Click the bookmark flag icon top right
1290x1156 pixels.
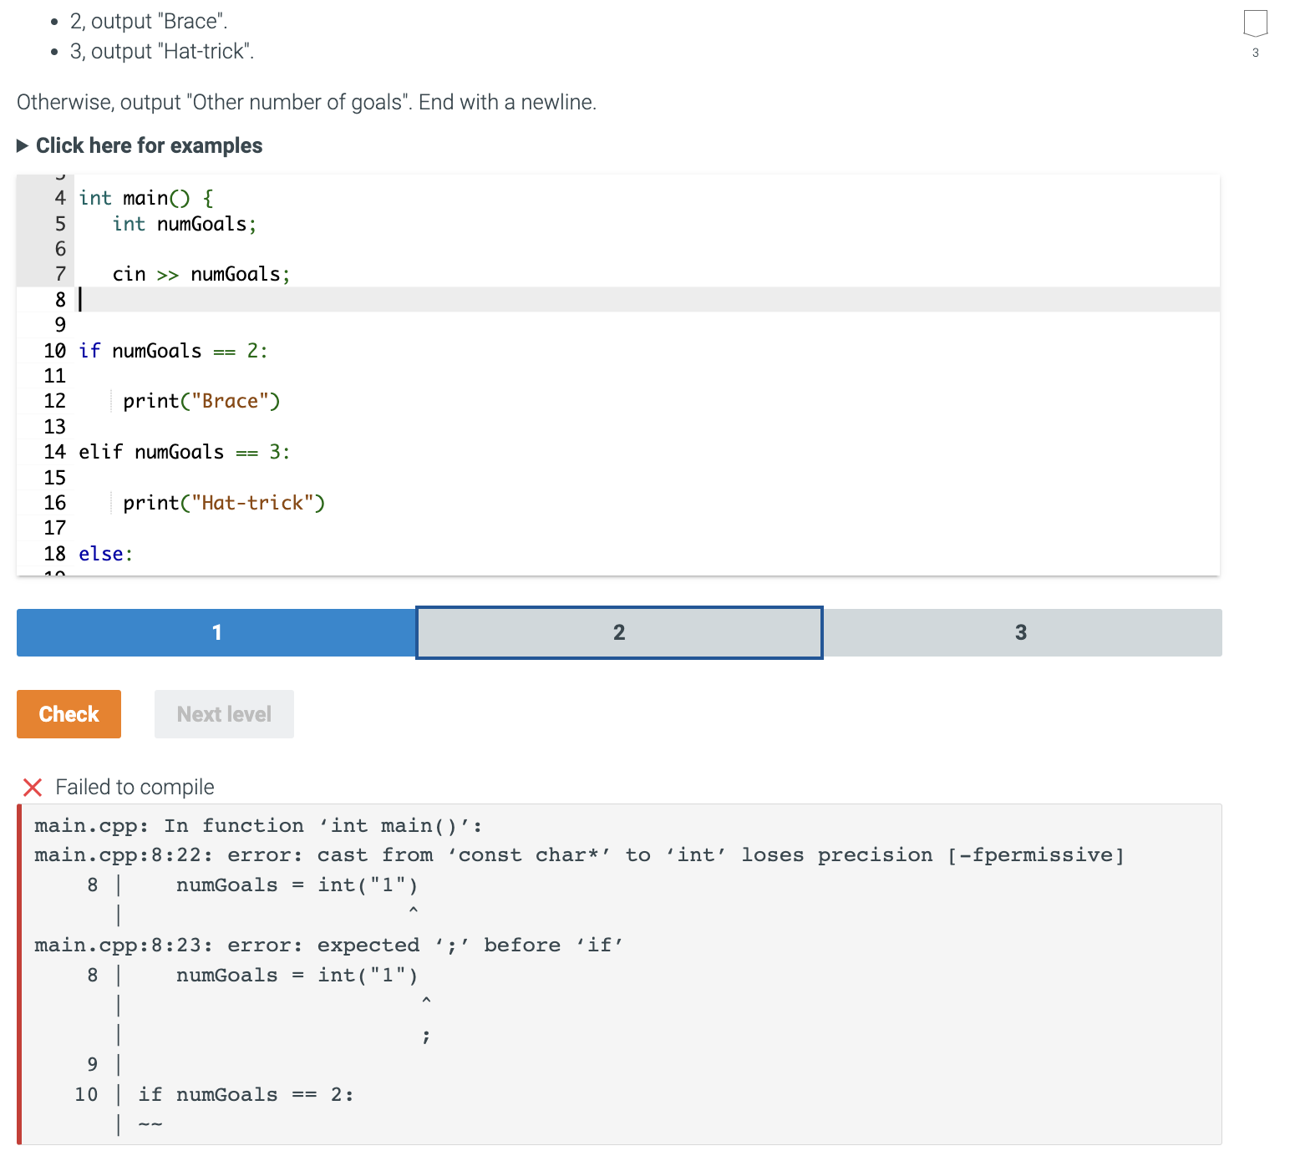pos(1255,23)
